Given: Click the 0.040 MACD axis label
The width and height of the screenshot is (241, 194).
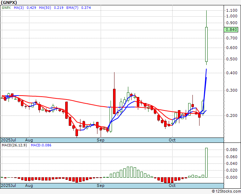Looking at the screenshot, I should click(x=232, y=164).
